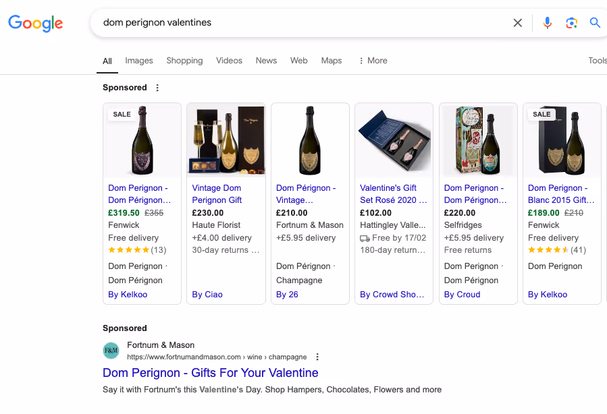Open Blanc 2015 gift box image
The image size is (607, 414).
click(562, 140)
